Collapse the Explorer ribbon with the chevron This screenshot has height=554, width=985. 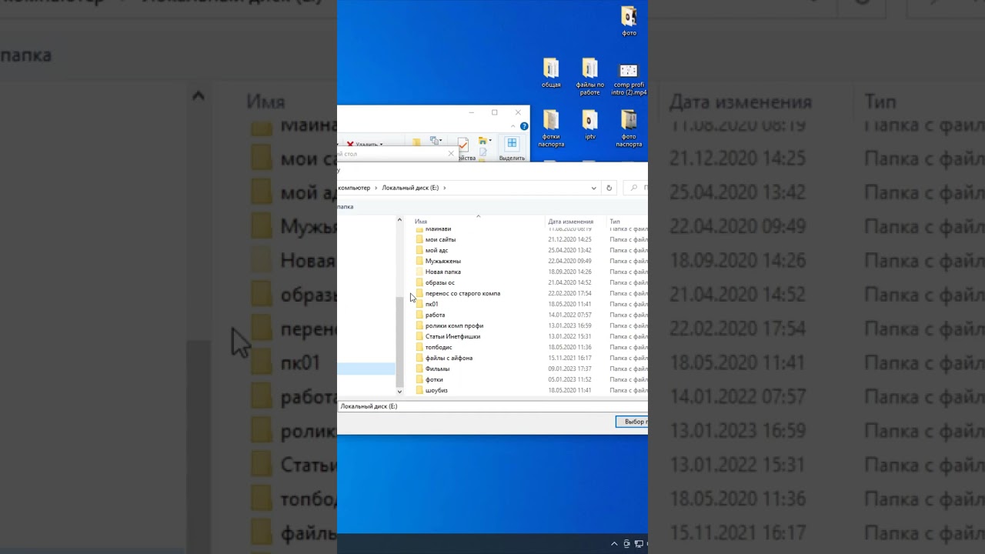(513, 126)
